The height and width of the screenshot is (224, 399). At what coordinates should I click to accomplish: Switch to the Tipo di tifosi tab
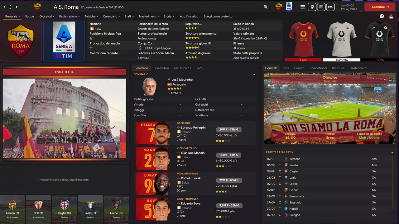click(x=161, y=68)
